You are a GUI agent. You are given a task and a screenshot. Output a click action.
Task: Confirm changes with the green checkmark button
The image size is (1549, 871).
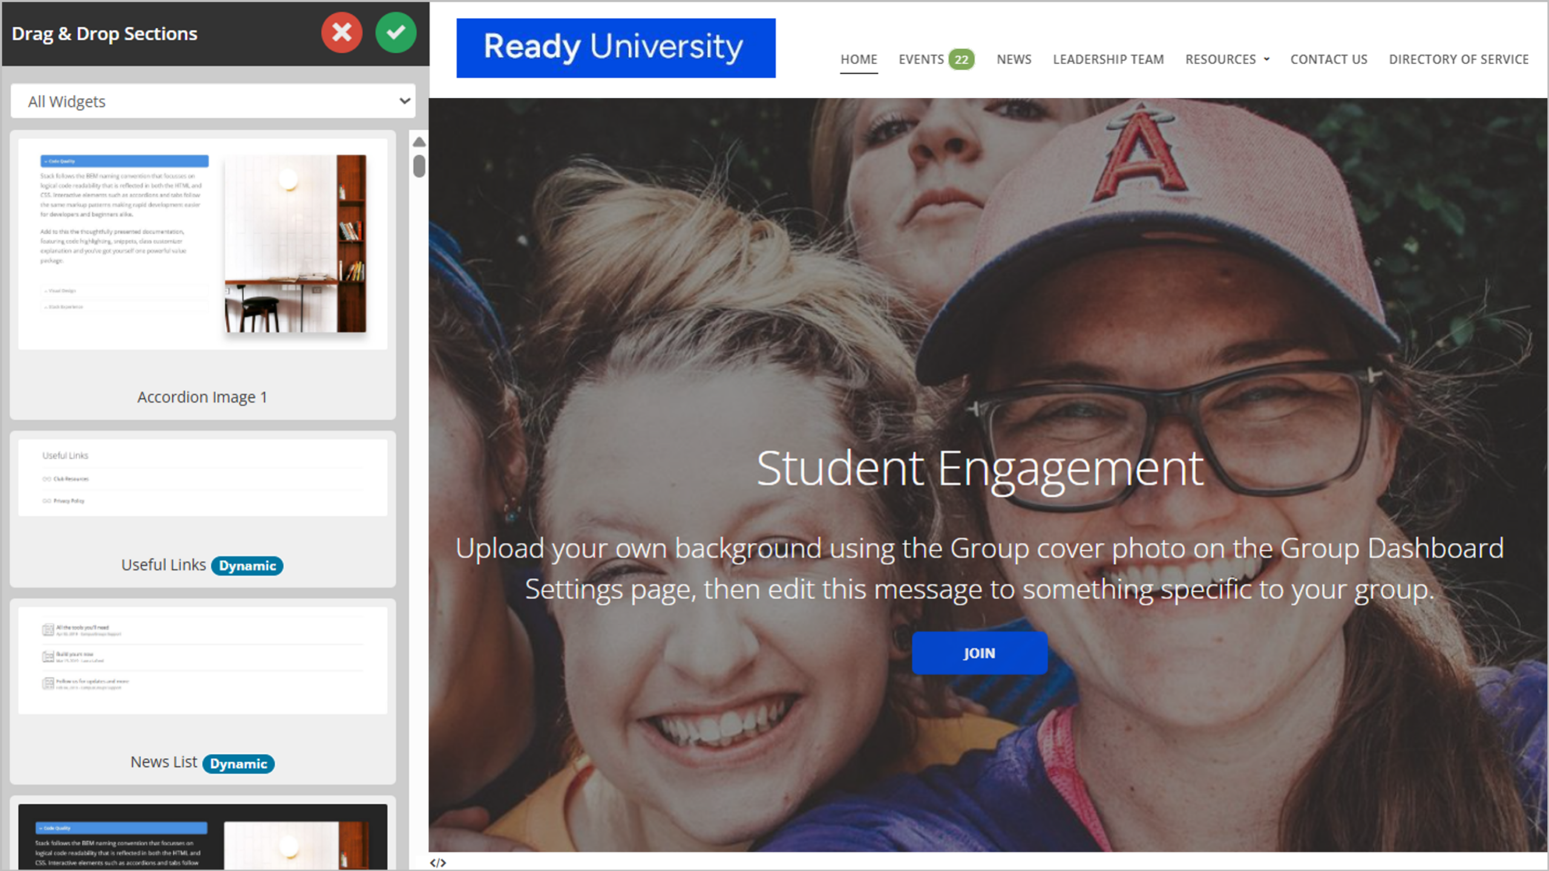(x=396, y=33)
